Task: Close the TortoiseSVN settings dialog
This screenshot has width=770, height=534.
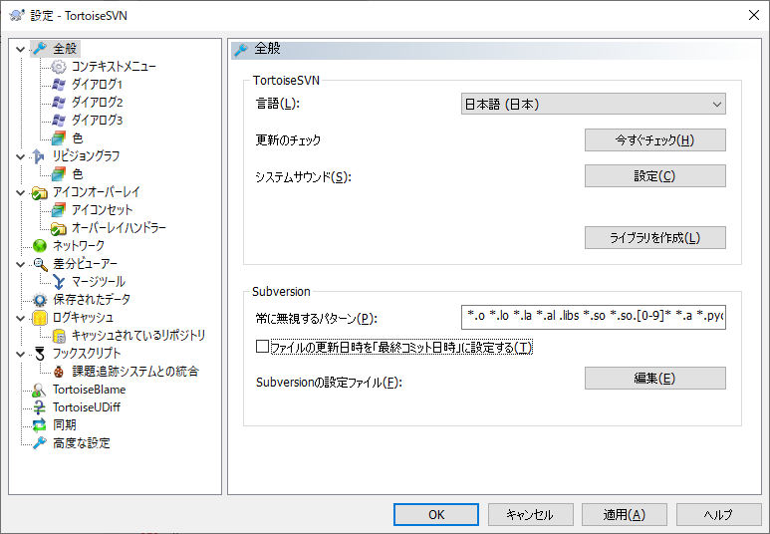Action: [x=754, y=15]
